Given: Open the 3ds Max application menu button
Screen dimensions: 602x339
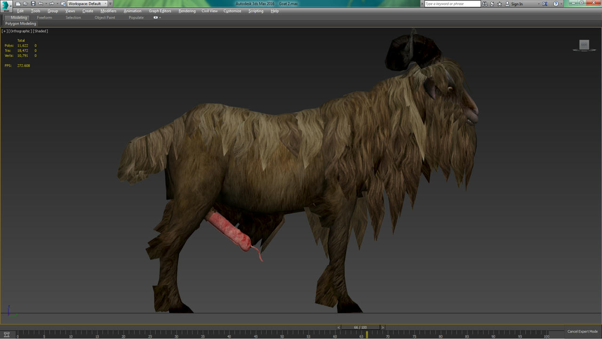Looking at the screenshot, I should click(x=6, y=7).
